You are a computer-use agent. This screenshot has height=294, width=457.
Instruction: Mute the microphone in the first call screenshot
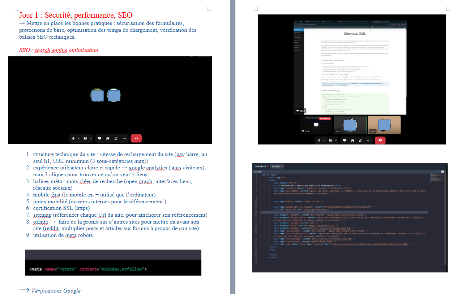(73, 138)
